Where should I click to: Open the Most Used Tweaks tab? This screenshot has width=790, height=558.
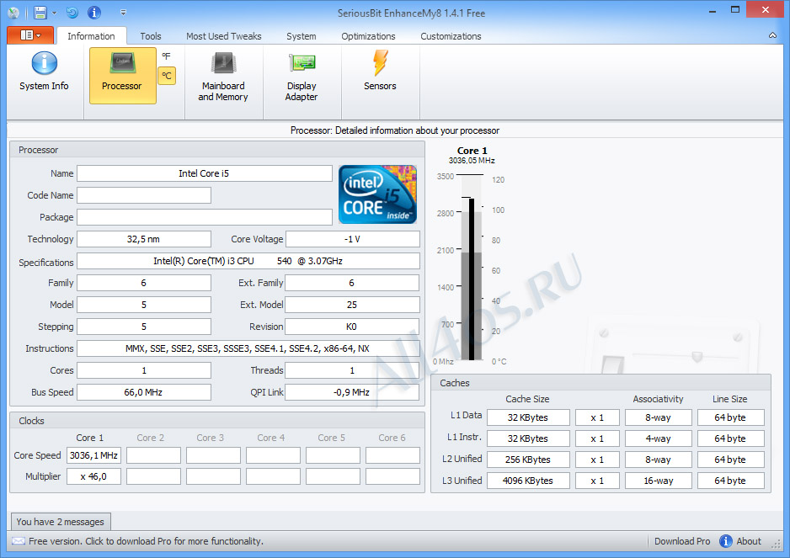(x=224, y=36)
